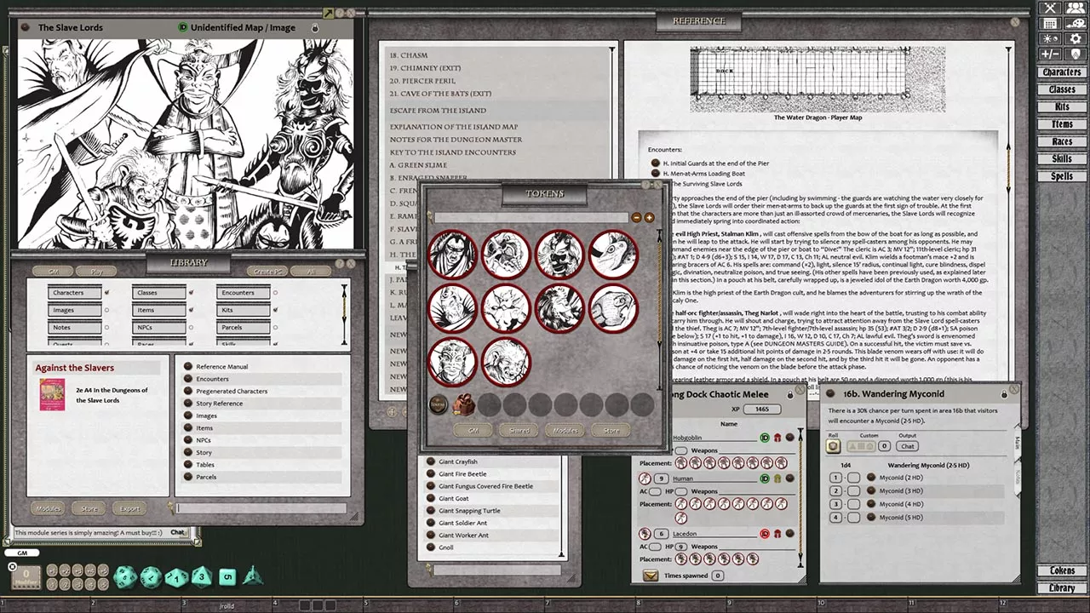Open the Store tab in the Tokens window
1090x613 pixels.
(x=611, y=431)
